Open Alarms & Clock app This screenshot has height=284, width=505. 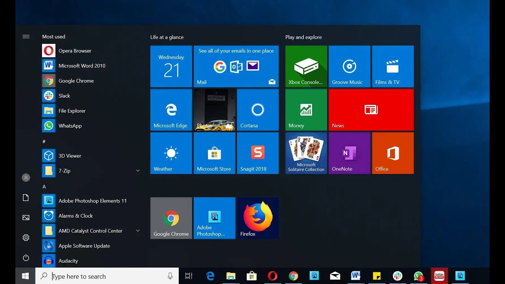click(92, 216)
